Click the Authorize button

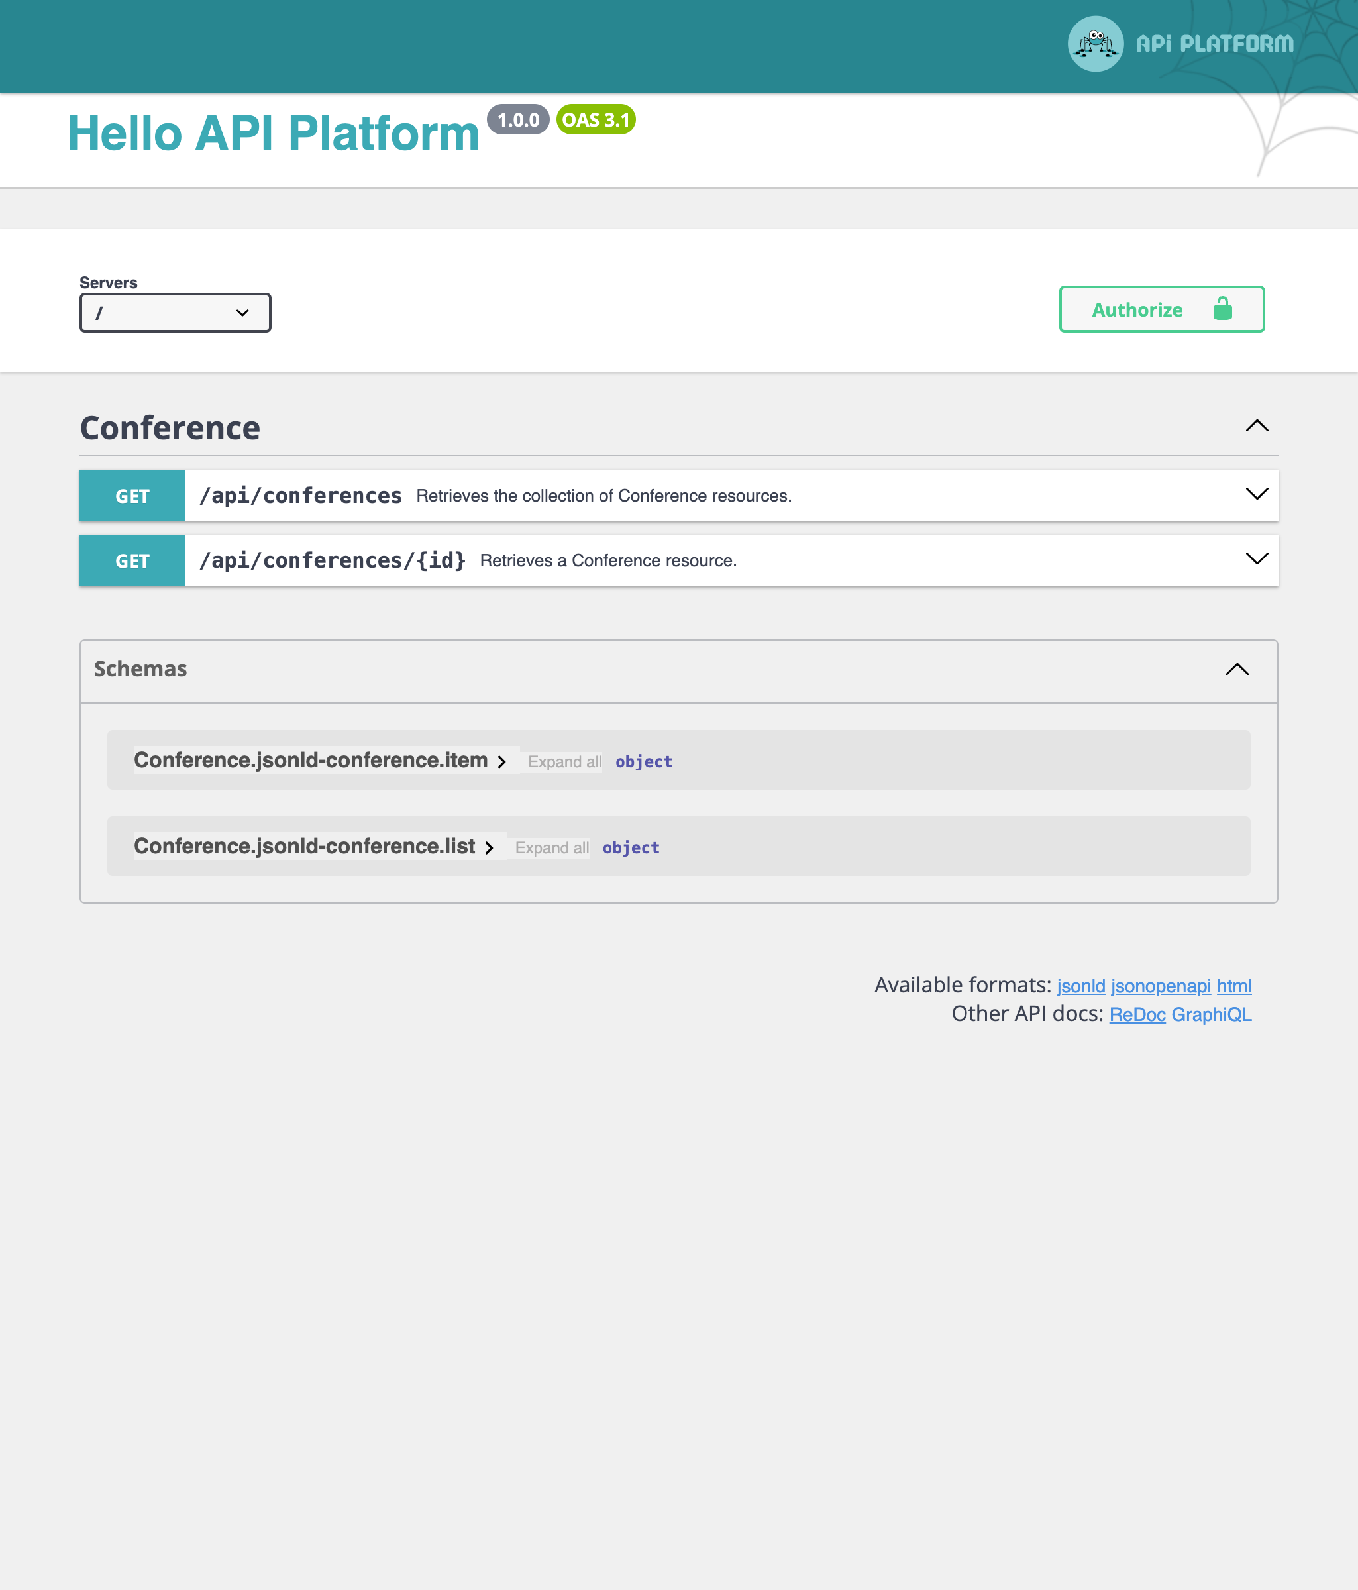(1138, 309)
